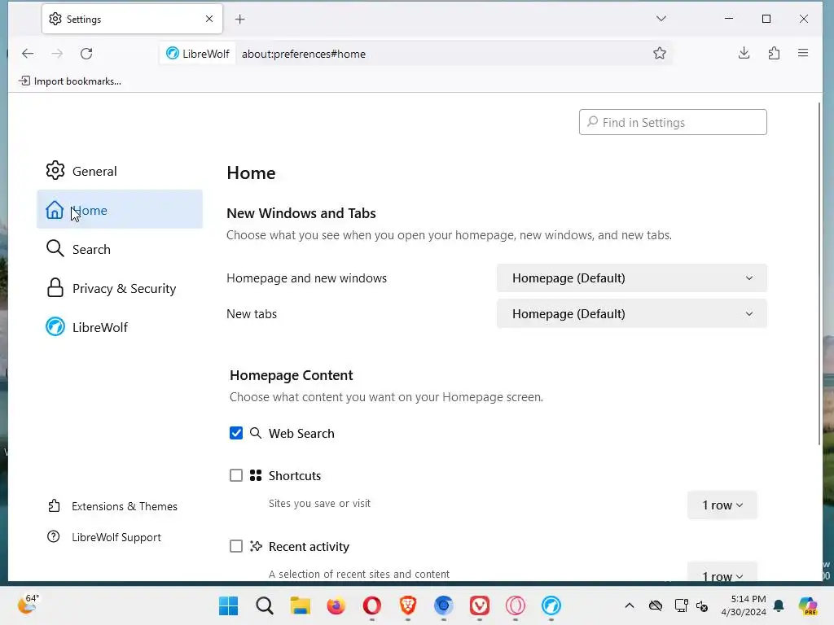834x625 pixels.
Task: Launch File Explorer from taskbar
Action: click(300, 605)
